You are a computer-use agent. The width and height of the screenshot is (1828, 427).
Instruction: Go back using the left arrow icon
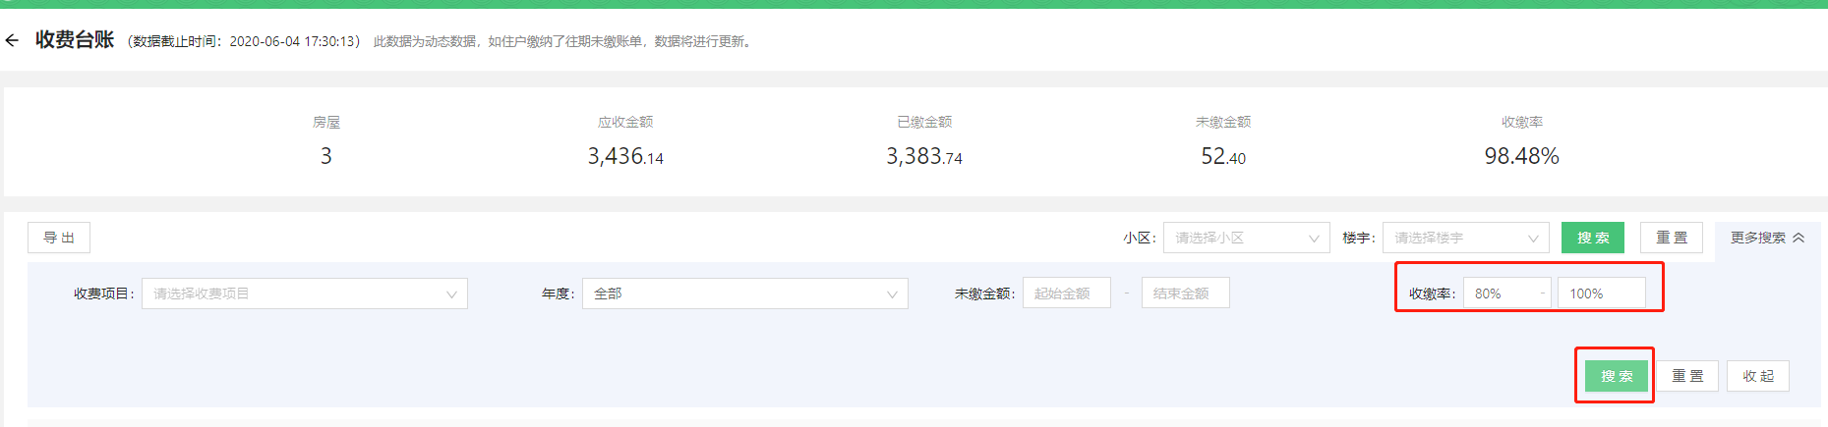[12, 40]
